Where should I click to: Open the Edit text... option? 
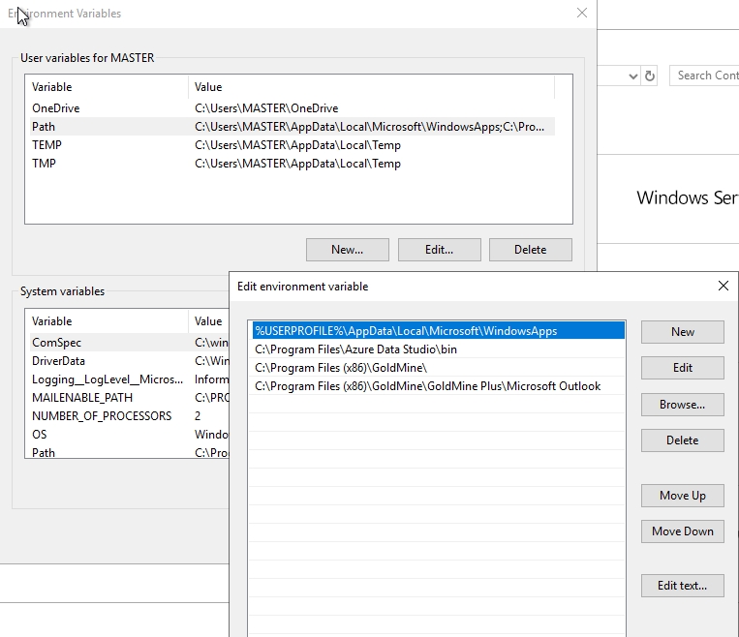coord(682,586)
